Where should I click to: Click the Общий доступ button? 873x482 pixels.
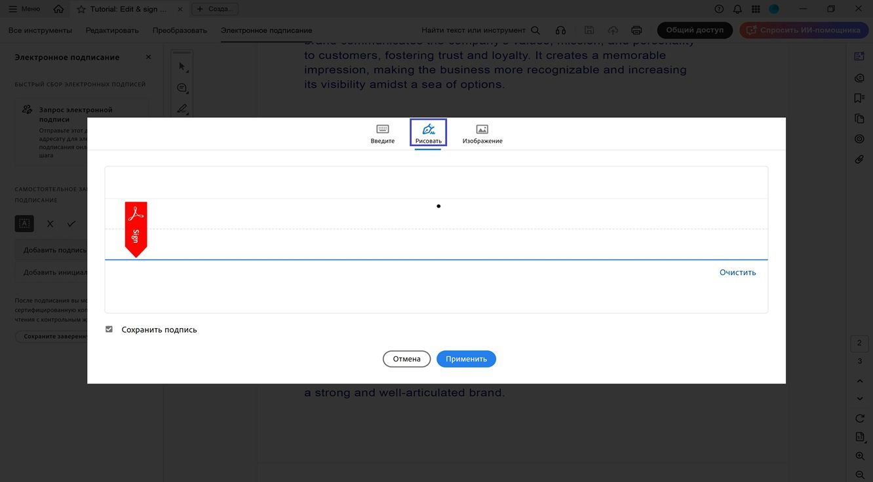695,30
